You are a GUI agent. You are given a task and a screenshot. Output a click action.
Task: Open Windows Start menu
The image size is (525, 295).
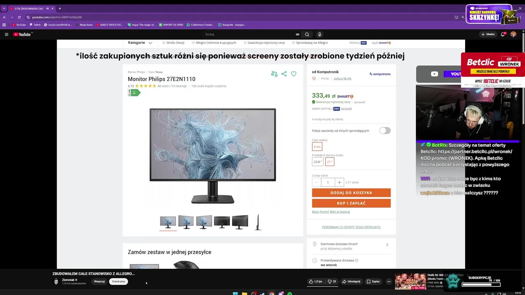[235, 294]
